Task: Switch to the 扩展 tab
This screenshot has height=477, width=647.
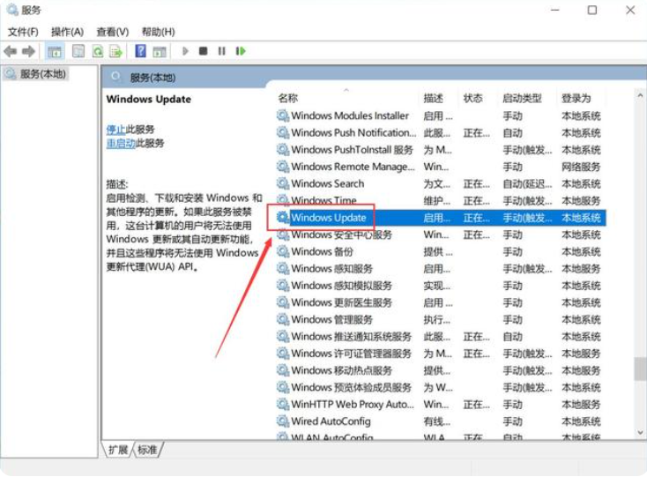Action: point(118,450)
